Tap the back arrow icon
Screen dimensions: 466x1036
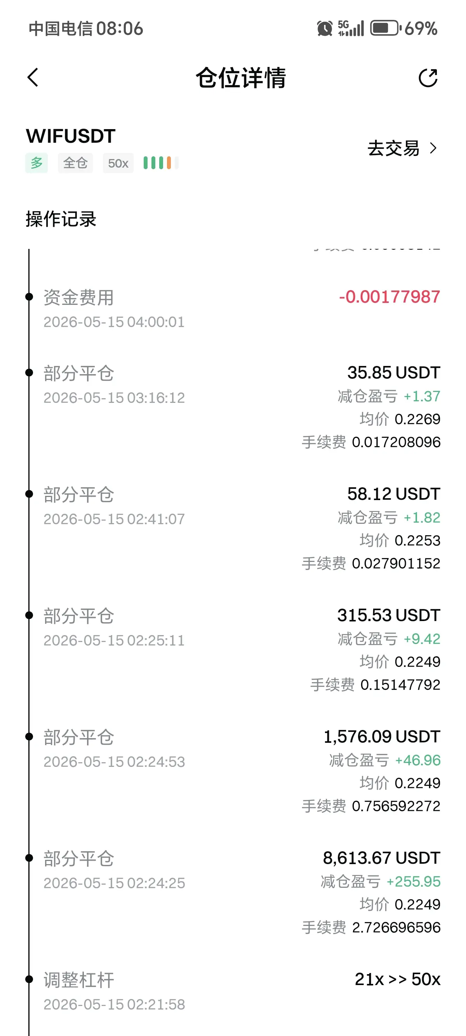tap(33, 77)
